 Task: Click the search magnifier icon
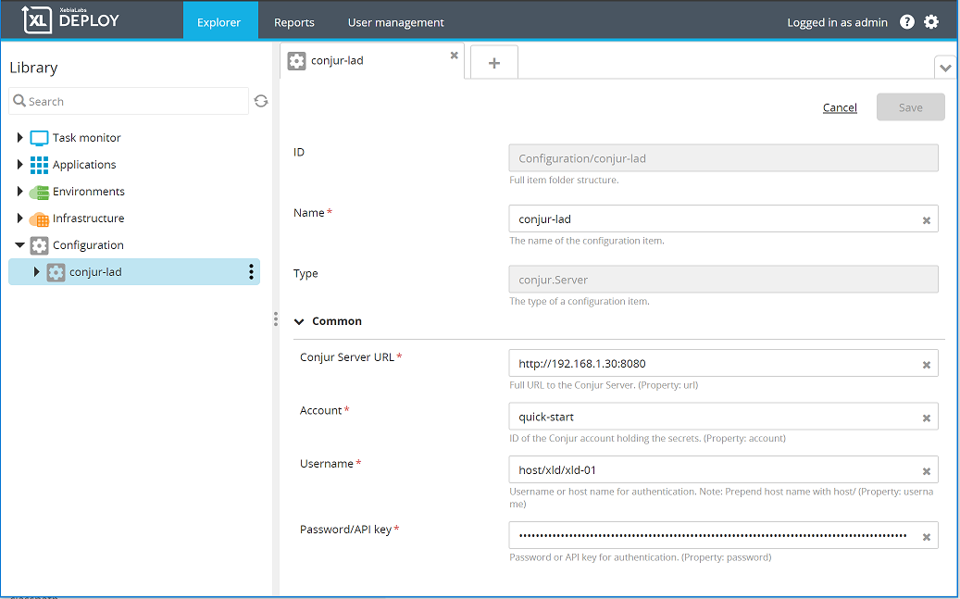coord(19,100)
